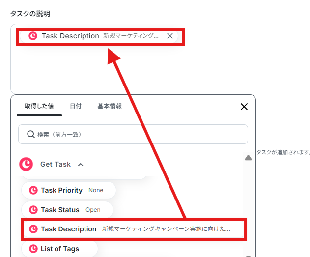Image resolution: width=310 pixels, height=257 pixels.
Task: Switch to the 基本情報 tab
Action: point(110,106)
